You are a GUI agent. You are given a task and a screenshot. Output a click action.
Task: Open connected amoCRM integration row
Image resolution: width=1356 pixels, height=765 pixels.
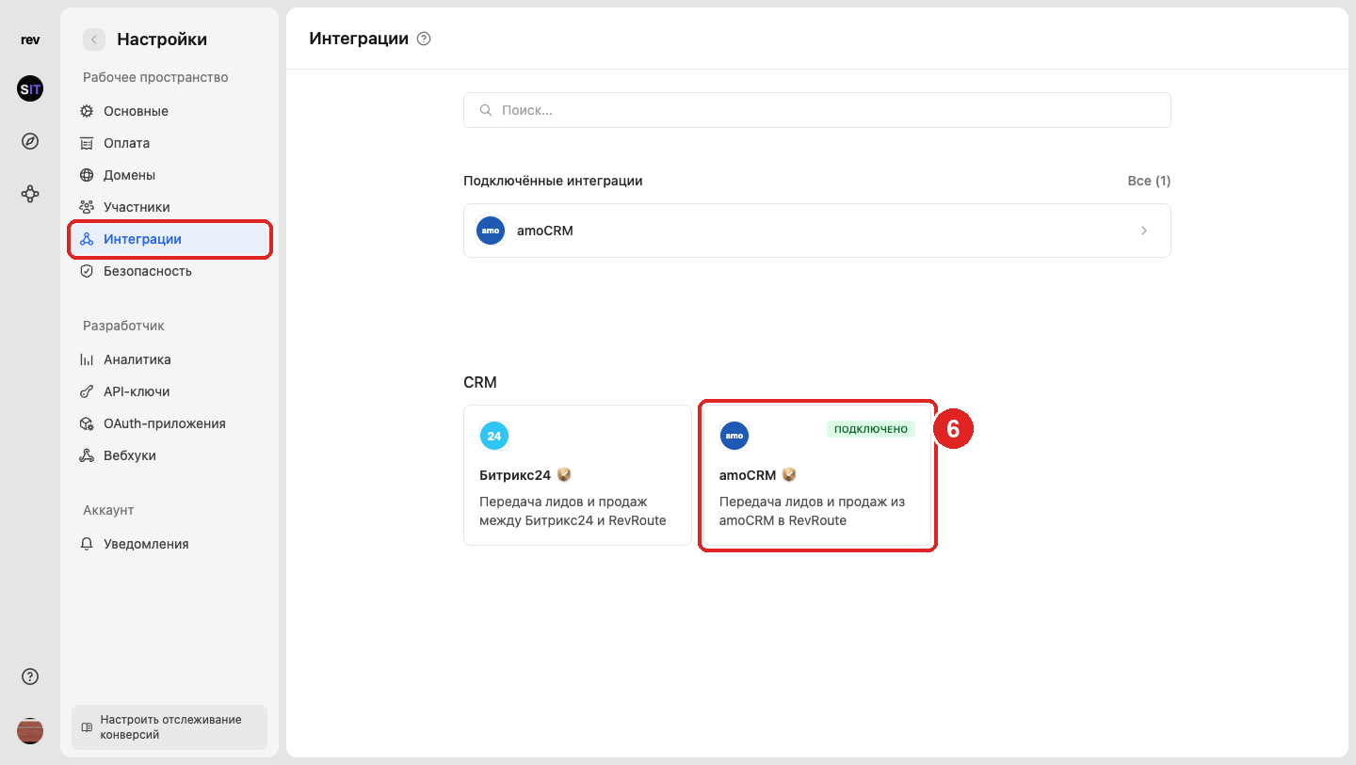pyautogui.click(x=816, y=231)
